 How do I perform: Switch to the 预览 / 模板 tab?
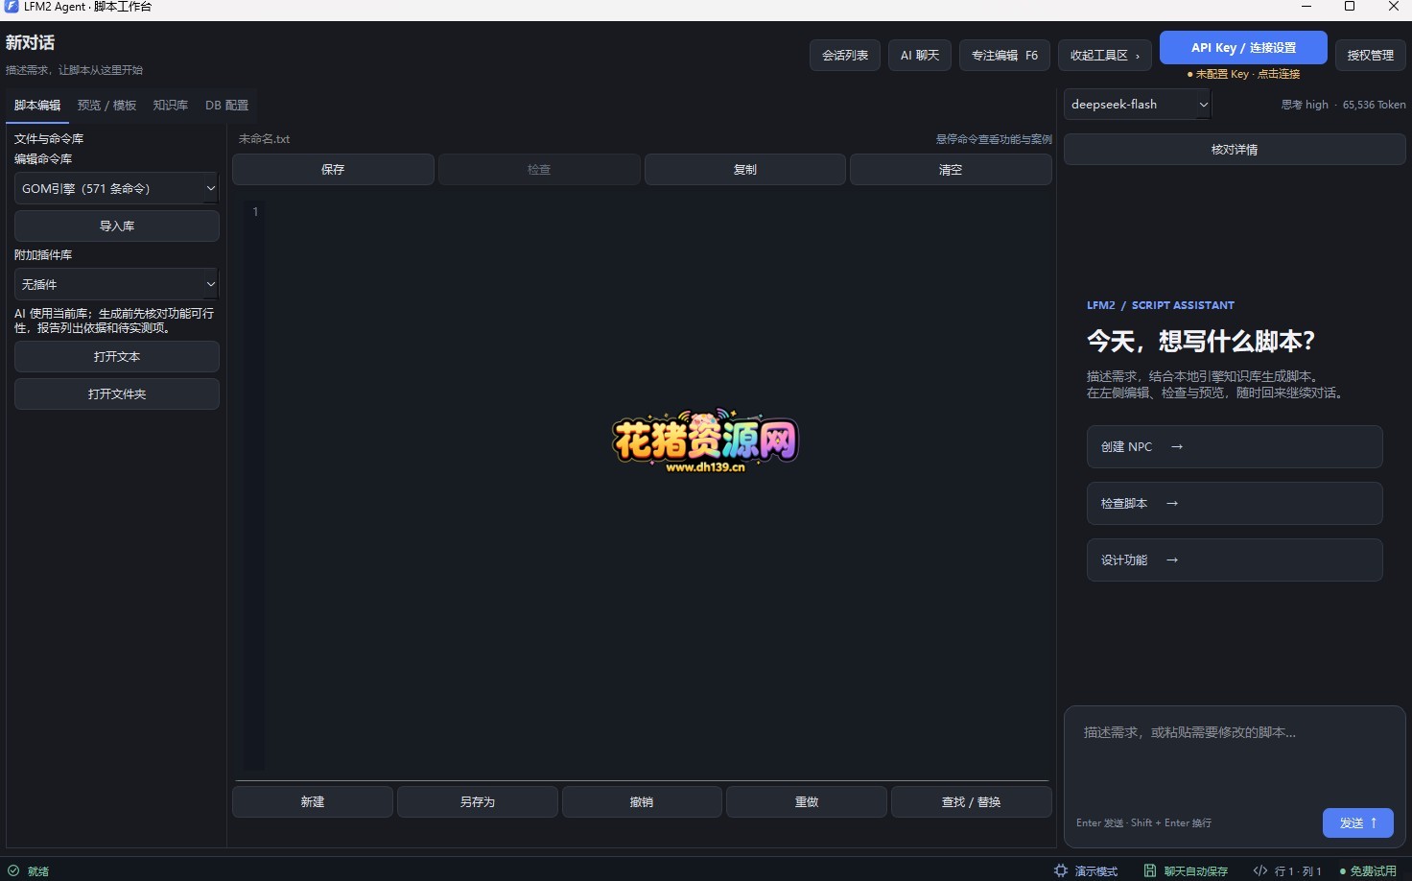click(x=106, y=106)
